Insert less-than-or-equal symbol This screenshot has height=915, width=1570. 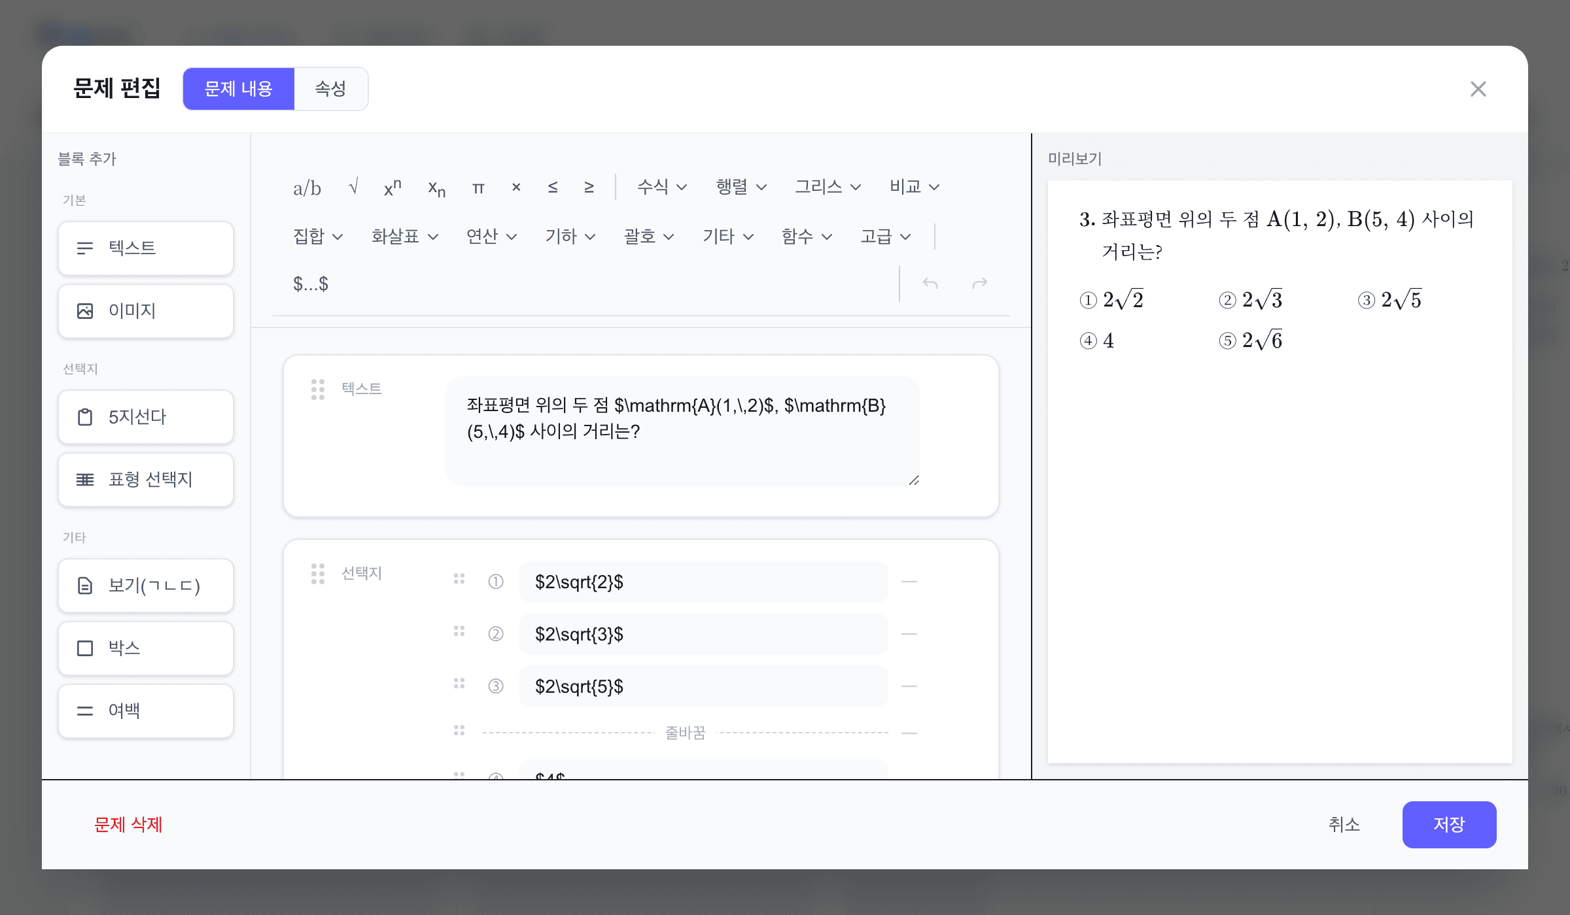(553, 188)
